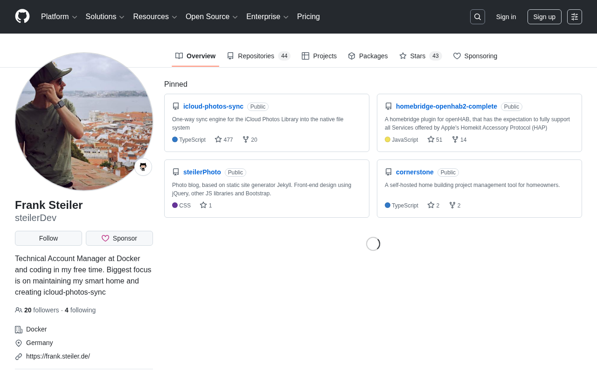Click the profile avatar photo

coord(84,122)
